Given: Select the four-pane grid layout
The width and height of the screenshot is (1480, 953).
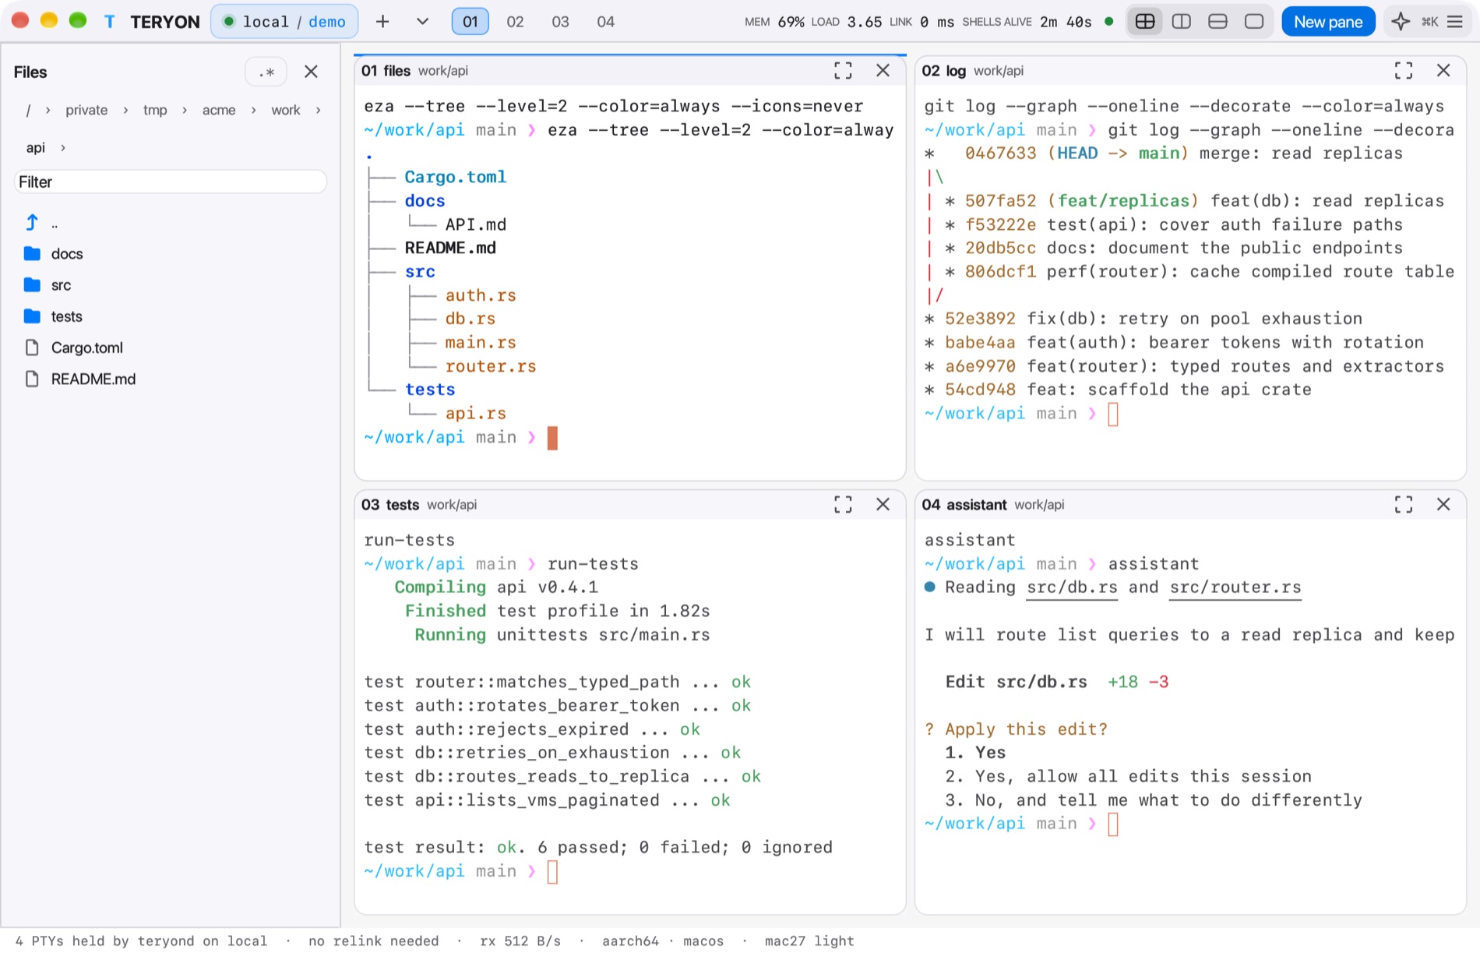Looking at the screenshot, I should pos(1145,22).
